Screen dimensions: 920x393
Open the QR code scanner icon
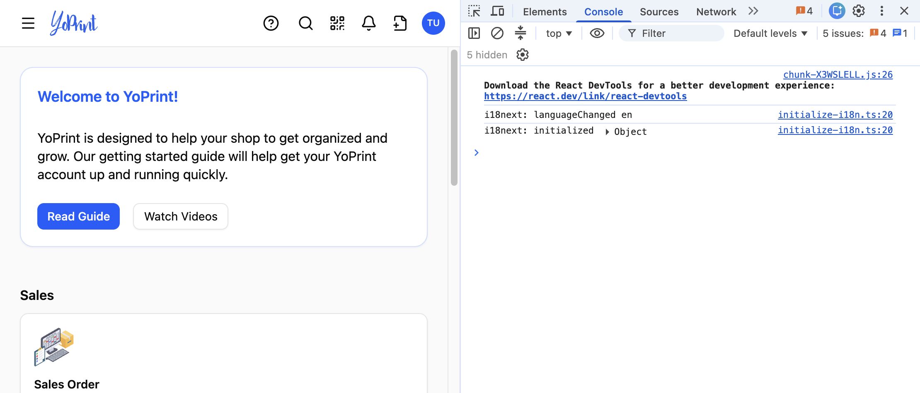tap(337, 23)
